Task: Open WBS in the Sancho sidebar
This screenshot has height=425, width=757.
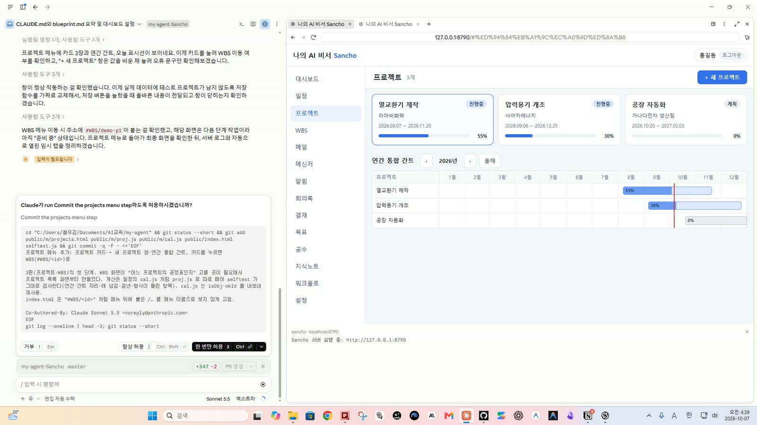Action: 326,130
